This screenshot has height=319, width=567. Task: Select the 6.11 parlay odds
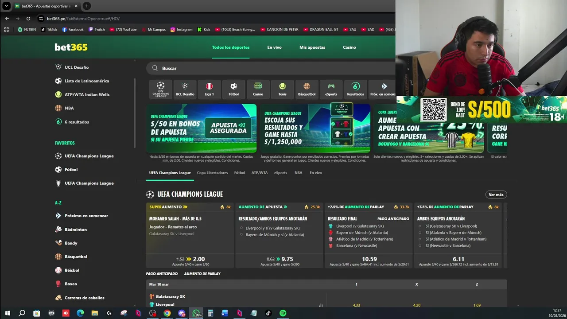pyautogui.click(x=458, y=259)
